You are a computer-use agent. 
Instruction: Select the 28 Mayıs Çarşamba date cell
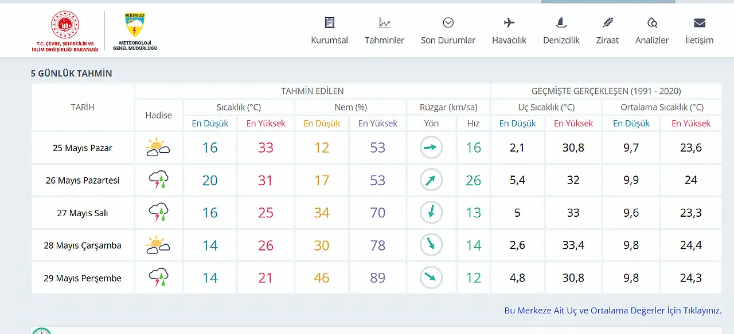83,246
